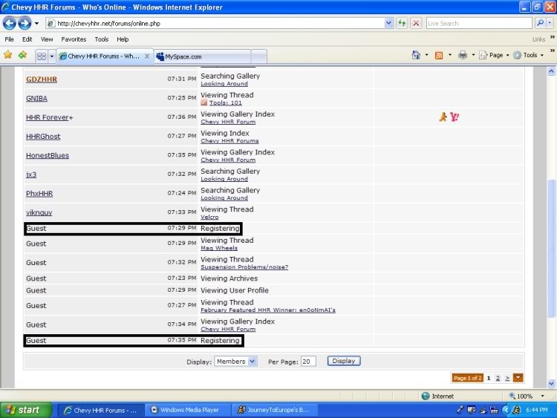Go to results page 2
This screenshot has width=557, height=418.
tap(498, 378)
